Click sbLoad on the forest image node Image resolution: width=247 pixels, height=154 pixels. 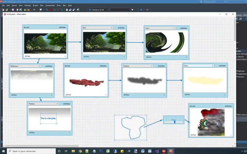(26, 27)
